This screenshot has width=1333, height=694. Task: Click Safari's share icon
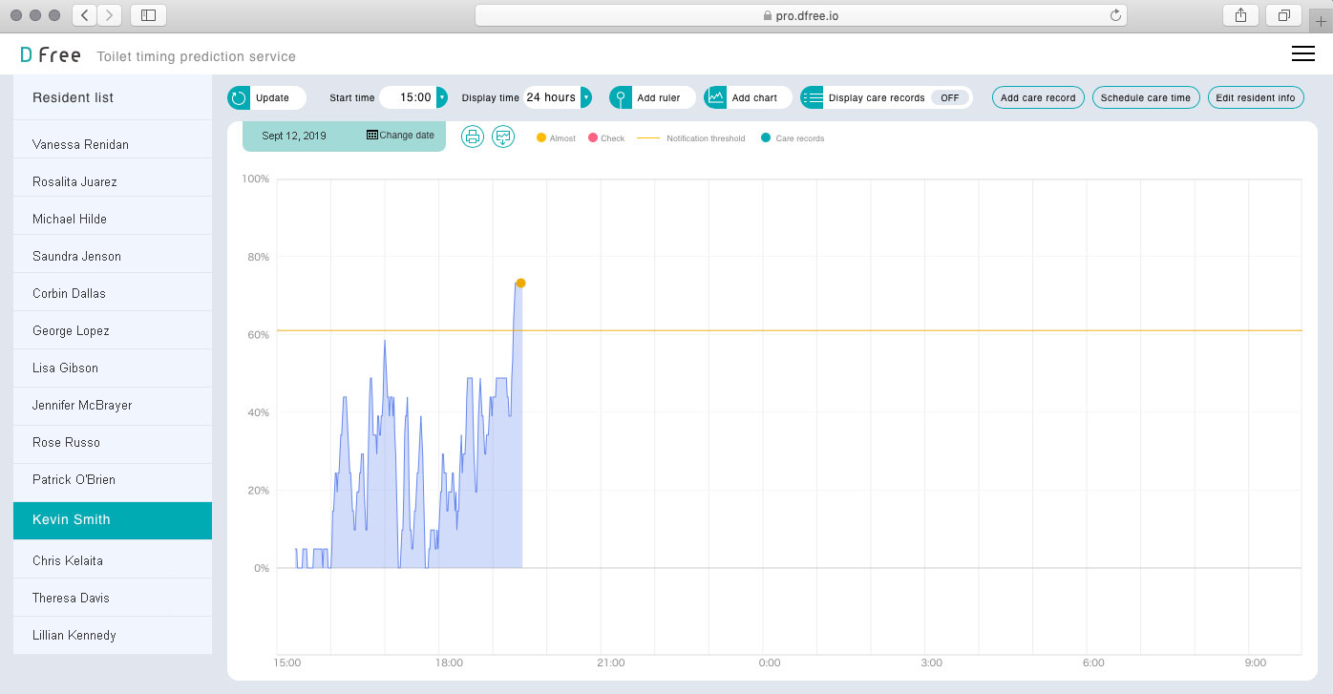click(x=1241, y=15)
